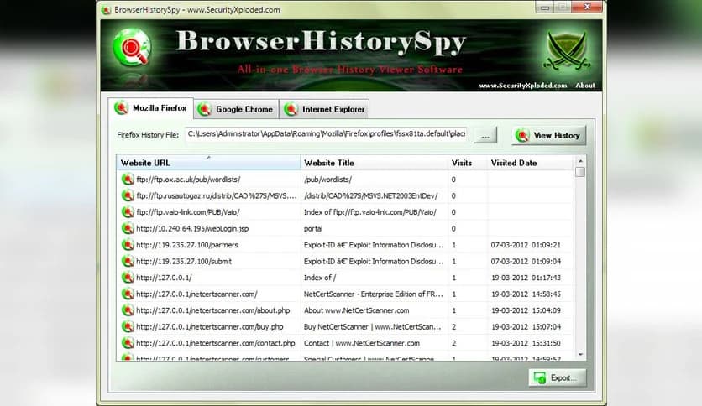The width and height of the screenshot is (702, 406).
Task: Open the About link in banner
Action: [585, 86]
